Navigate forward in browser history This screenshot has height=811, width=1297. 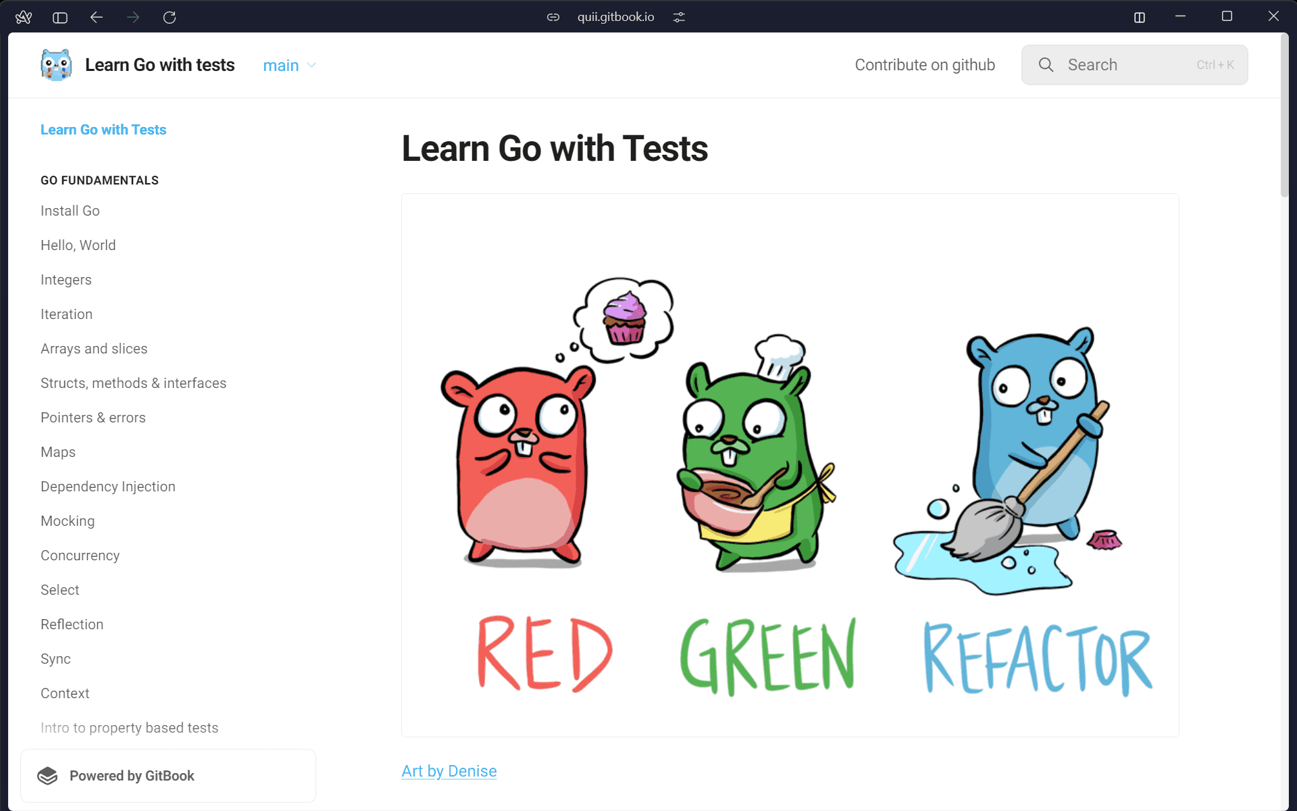pyautogui.click(x=133, y=18)
